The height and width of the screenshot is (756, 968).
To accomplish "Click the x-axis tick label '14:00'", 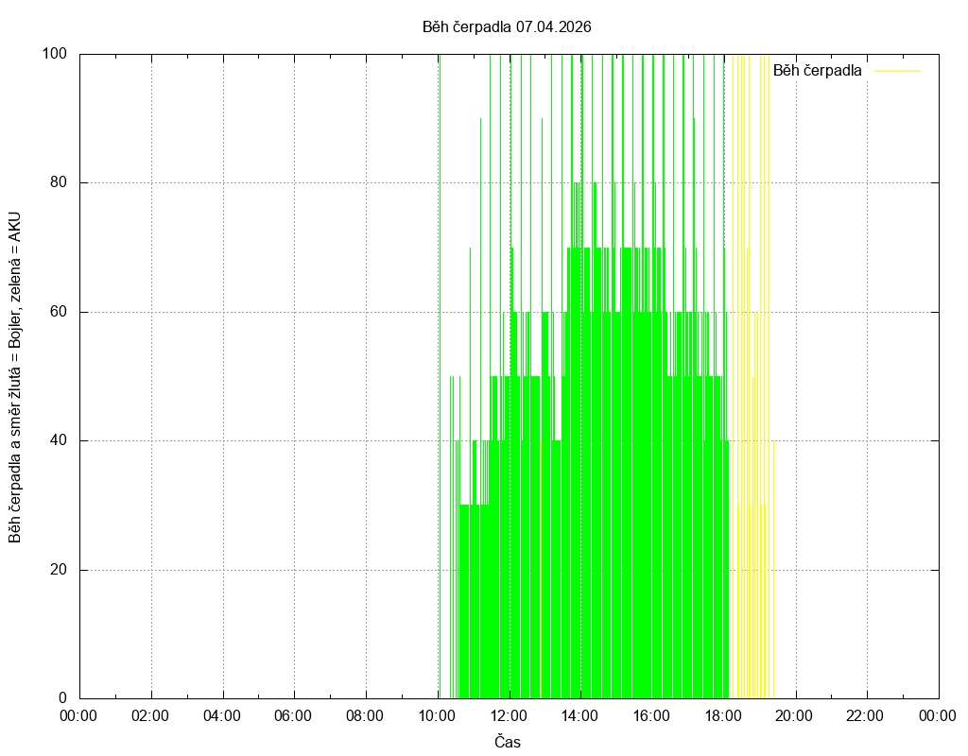I will click(x=579, y=716).
